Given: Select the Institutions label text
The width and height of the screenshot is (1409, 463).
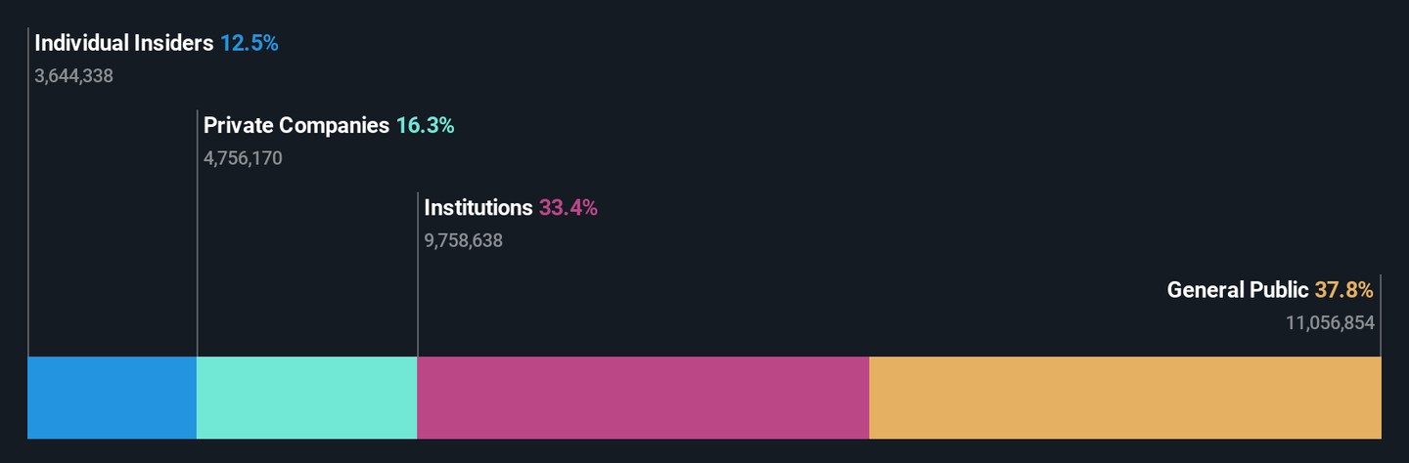Looking at the screenshot, I should point(478,207).
